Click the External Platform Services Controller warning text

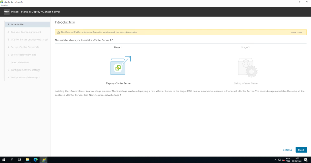click(x=99, y=32)
